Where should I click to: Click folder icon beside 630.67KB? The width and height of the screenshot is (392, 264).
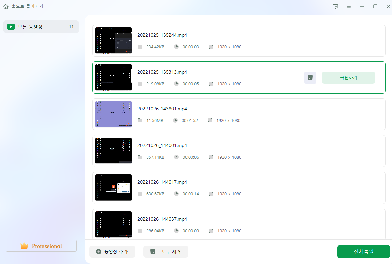pos(140,194)
